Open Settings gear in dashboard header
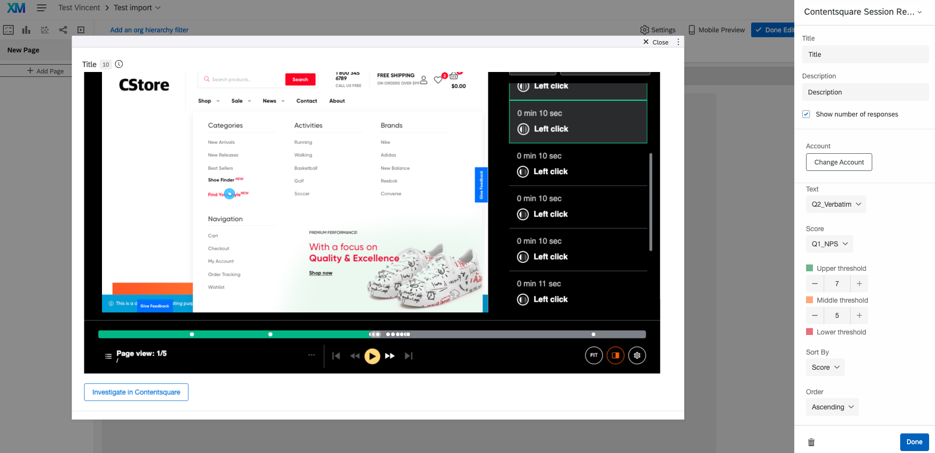 tap(657, 30)
